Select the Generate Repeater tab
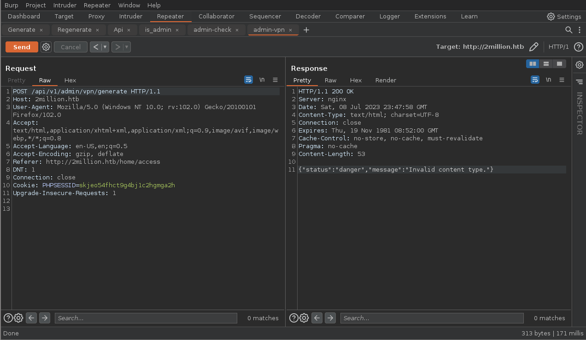 (x=22, y=29)
